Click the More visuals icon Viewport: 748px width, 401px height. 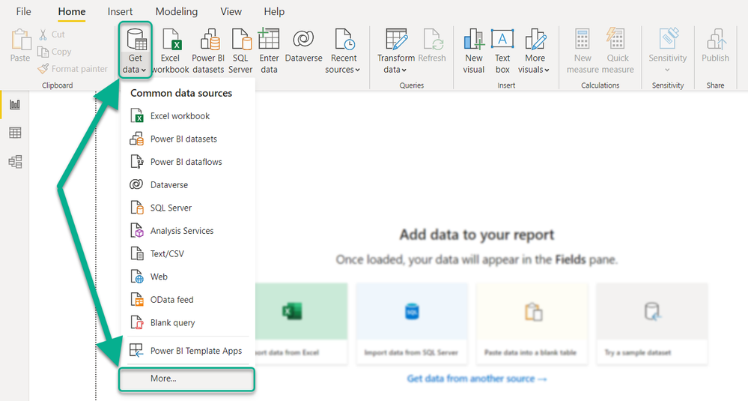(x=535, y=39)
